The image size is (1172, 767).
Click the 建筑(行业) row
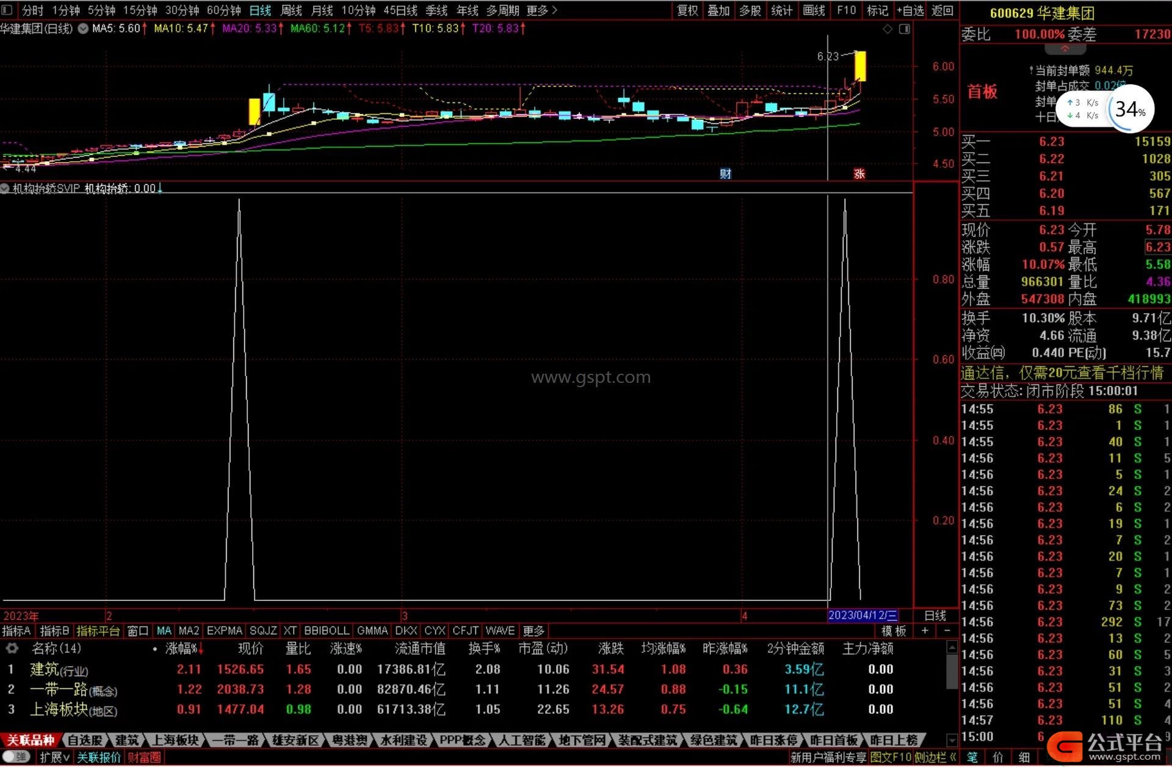click(476, 669)
